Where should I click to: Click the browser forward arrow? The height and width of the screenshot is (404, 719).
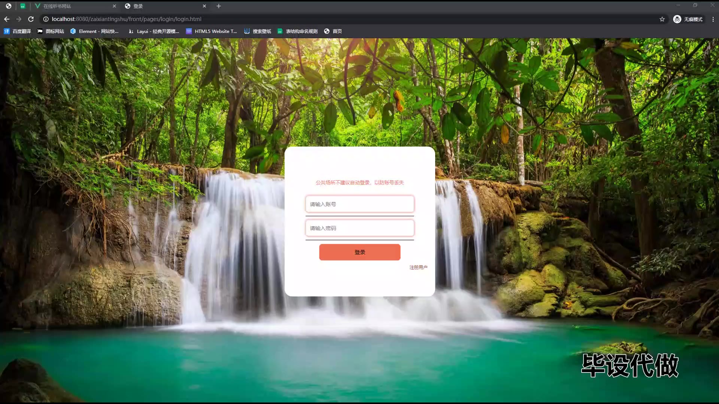(19, 19)
